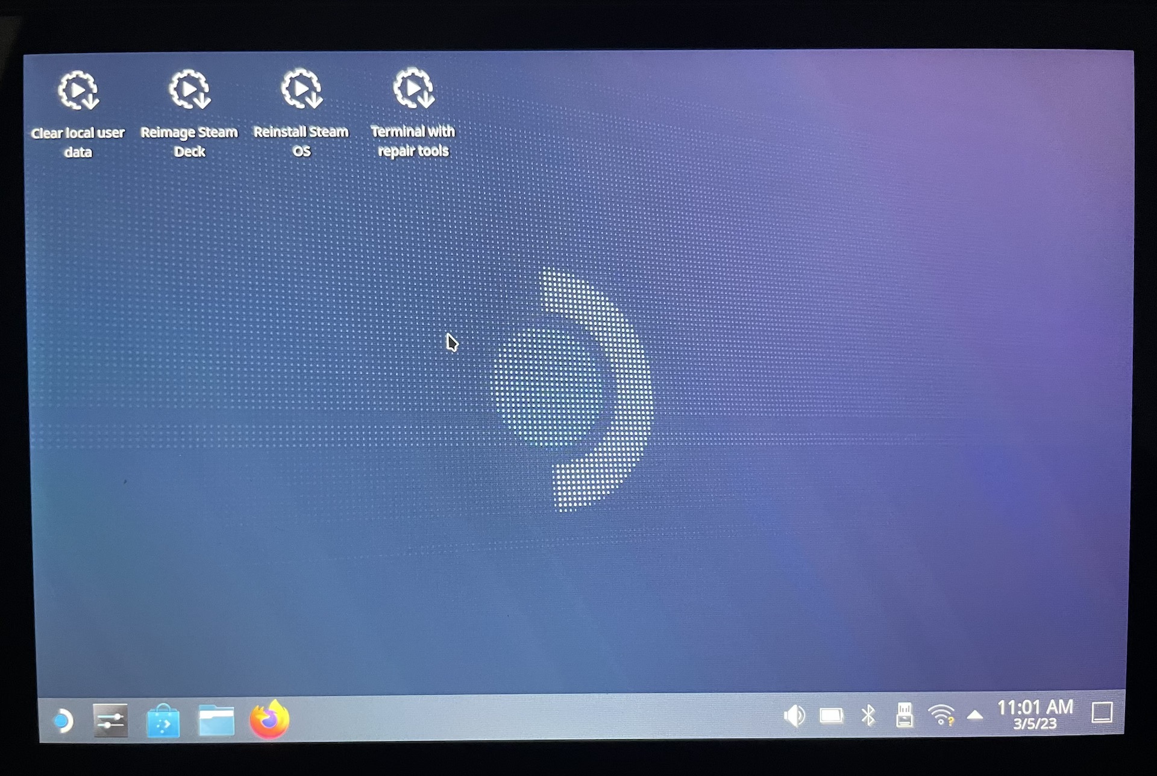Open the removable devices tray icon
The height and width of the screenshot is (776, 1157).
(905, 715)
